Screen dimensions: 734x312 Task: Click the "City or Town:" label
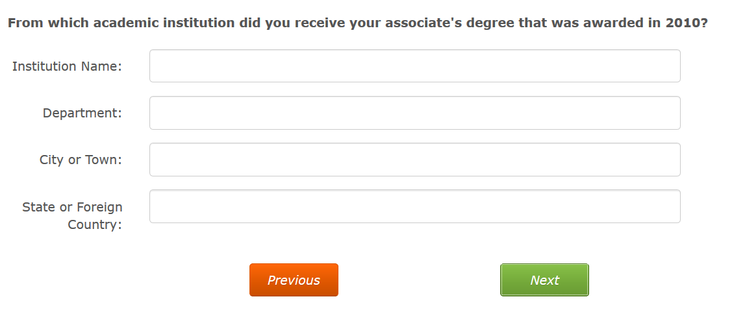tap(81, 160)
